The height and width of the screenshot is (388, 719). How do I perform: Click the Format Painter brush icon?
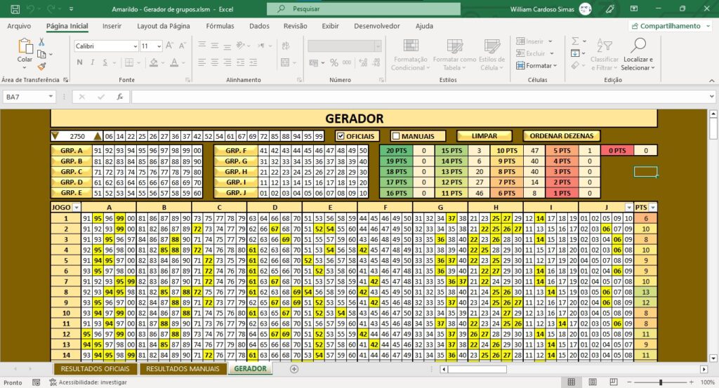point(41,67)
